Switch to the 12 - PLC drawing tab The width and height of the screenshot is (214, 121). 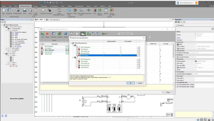click(x=53, y=20)
